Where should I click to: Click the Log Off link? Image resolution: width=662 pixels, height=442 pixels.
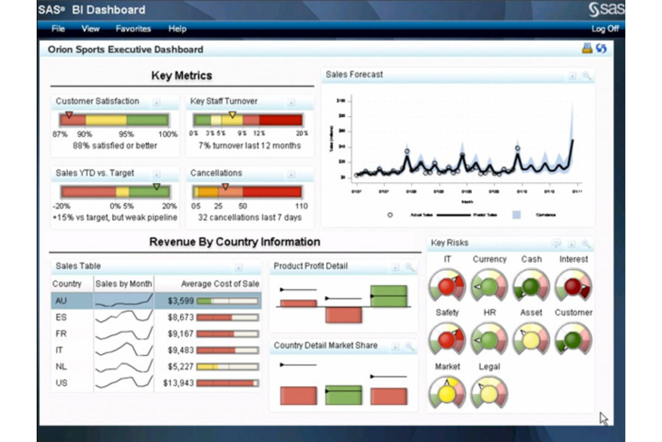pos(605,29)
